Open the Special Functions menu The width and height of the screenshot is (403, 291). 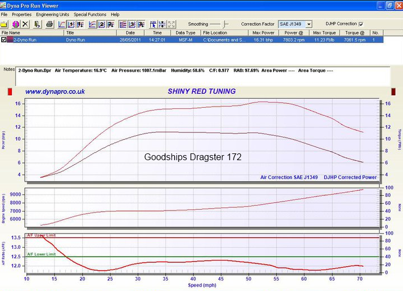coord(89,15)
